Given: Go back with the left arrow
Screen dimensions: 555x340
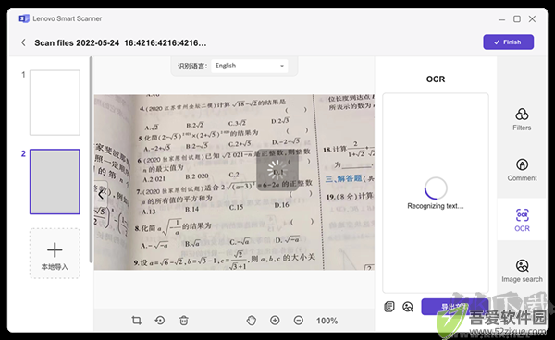Looking at the screenshot, I should pos(23,42).
